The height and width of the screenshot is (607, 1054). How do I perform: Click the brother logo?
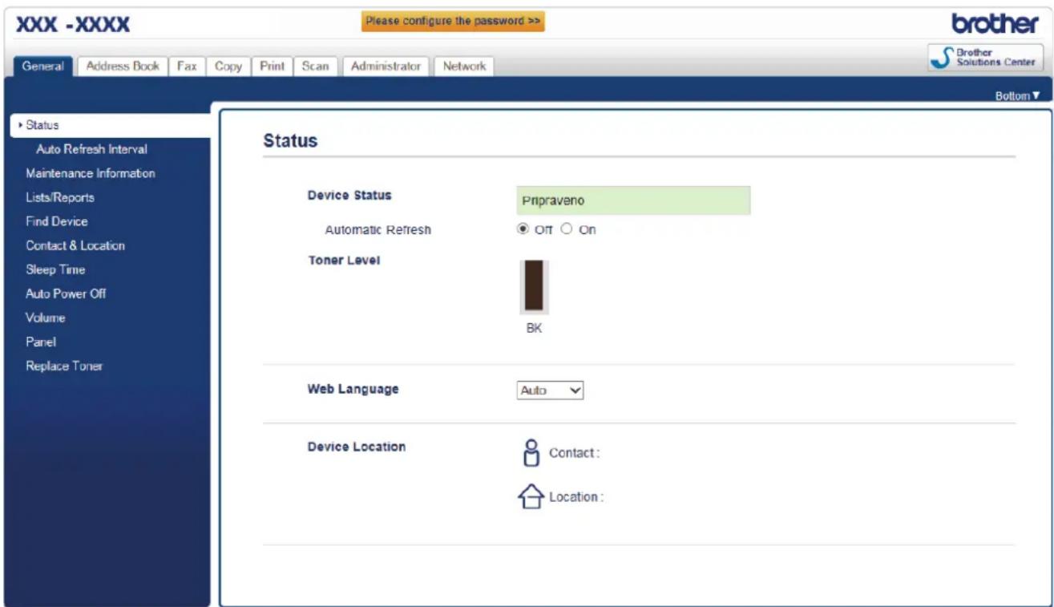click(x=995, y=24)
